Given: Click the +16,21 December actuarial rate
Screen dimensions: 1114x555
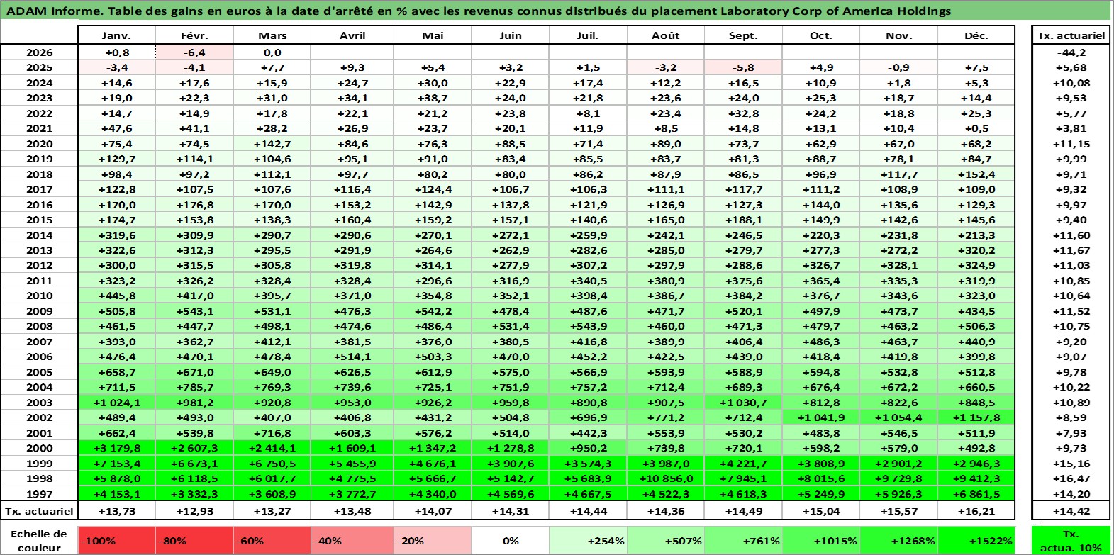Looking at the screenshot, I should click(x=976, y=511).
